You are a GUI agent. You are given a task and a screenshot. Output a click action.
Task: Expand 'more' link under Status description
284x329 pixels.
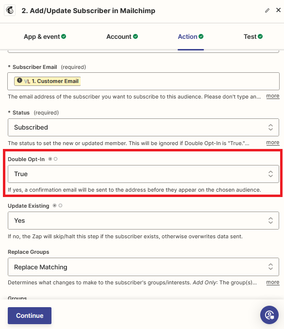coord(273,143)
